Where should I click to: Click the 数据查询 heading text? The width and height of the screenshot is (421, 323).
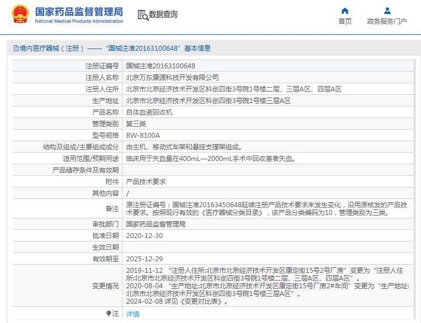pos(163,15)
